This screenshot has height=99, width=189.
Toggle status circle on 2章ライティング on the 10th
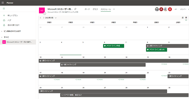[40, 61]
